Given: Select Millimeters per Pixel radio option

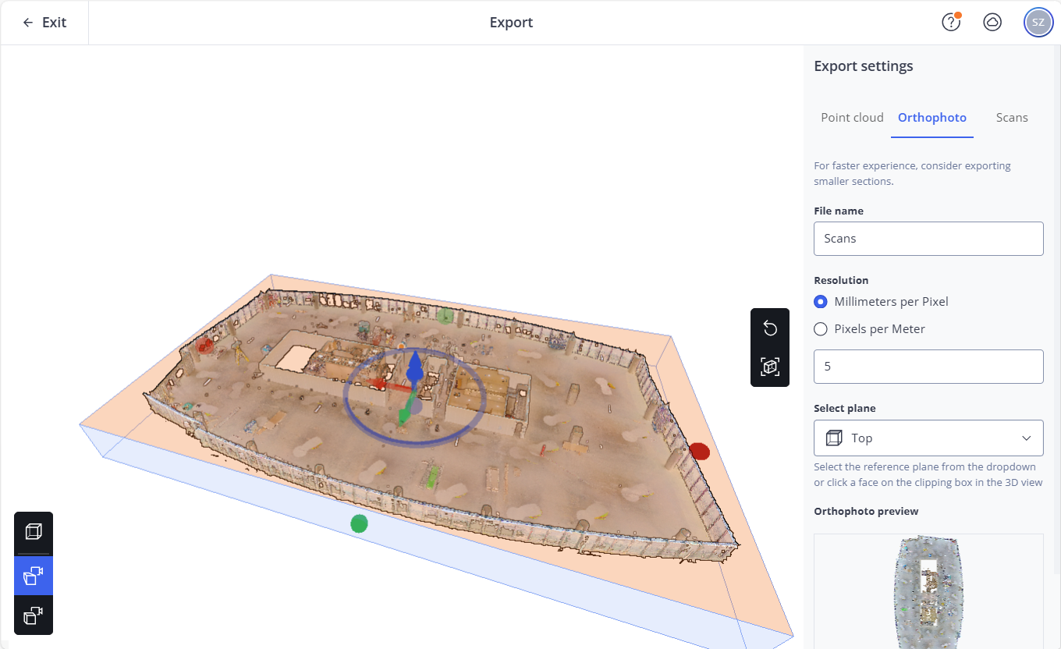Looking at the screenshot, I should pyautogui.click(x=821, y=302).
